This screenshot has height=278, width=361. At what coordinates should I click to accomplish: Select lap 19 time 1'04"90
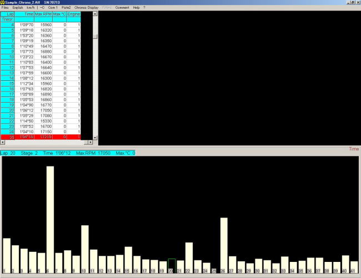point(24,105)
